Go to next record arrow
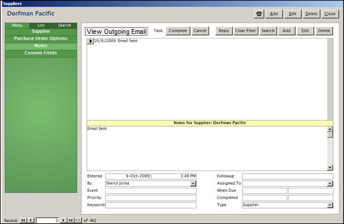Image resolution: width=344 pixels, height=224 pixels. tap(63, 220)
